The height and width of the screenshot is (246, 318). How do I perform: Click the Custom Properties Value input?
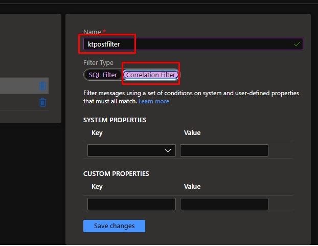(224, 204)
